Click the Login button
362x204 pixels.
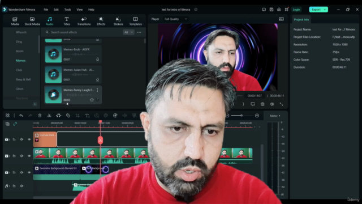click(x=296, y=10)
